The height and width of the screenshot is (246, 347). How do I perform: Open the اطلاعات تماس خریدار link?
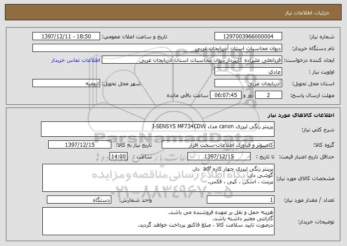pos(75,60)
